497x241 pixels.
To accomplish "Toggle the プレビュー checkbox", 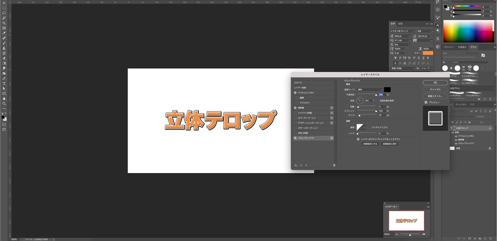I will click(426, 102).
